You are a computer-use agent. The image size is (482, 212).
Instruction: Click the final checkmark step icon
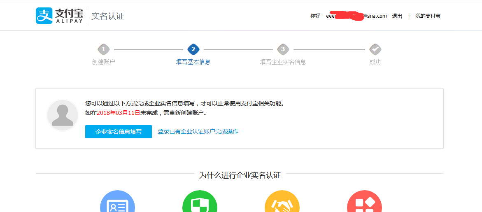pos(375,49)
